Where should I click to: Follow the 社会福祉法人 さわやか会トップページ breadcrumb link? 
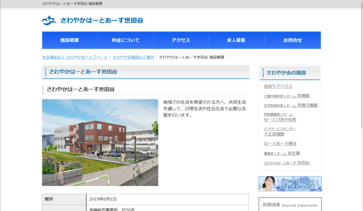pos(75,57)
